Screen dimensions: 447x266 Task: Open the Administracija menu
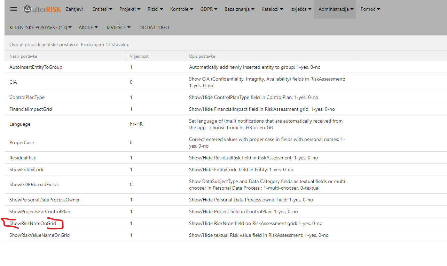(x=335, y=9)
